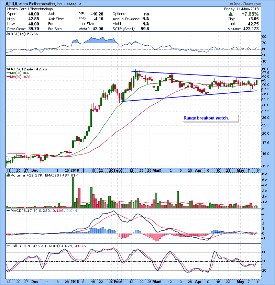Click the tallest green volume bar
Image resolution: width=275 pixels, height=285 pixels.
(x=73, y=193)
